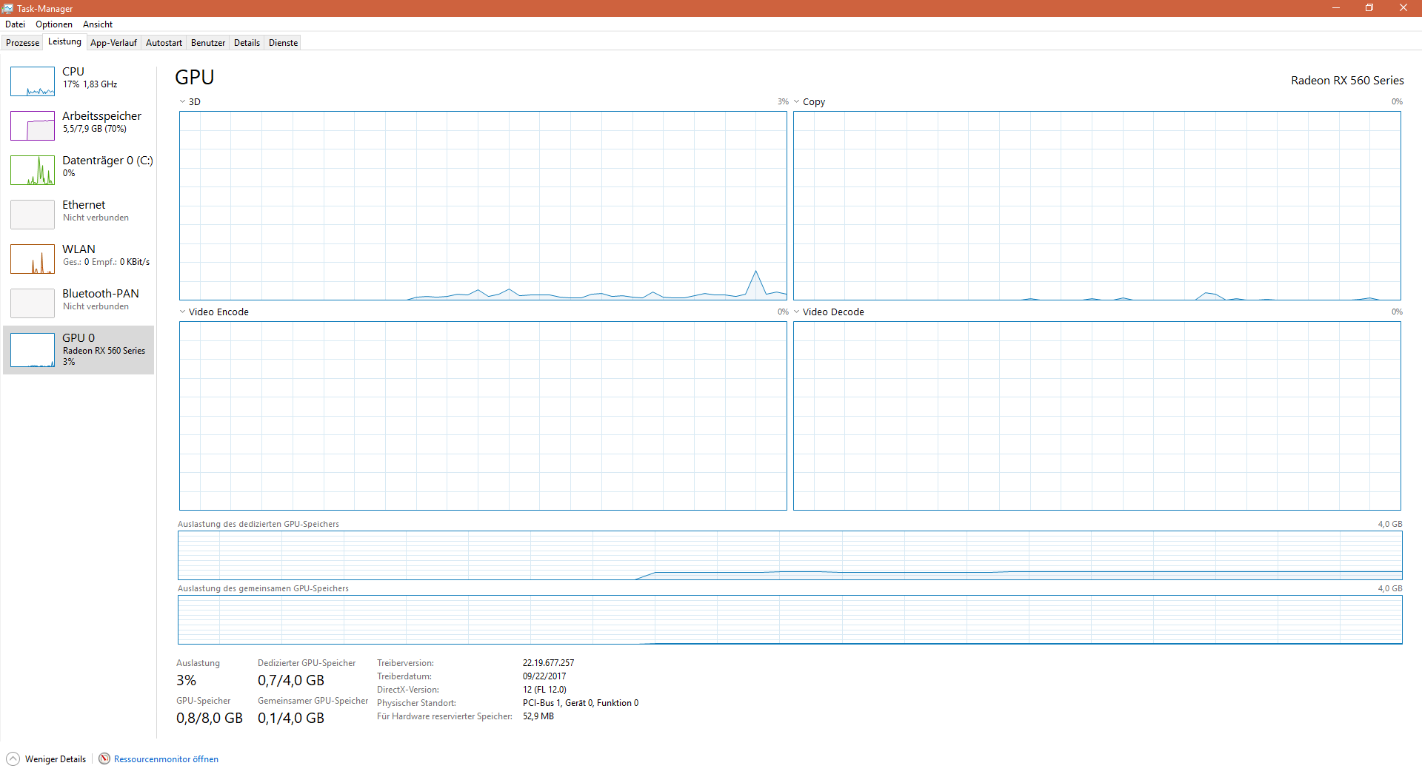Click the Copy usage graph
Screen dimensions: 1422x777
(1097, 206)
